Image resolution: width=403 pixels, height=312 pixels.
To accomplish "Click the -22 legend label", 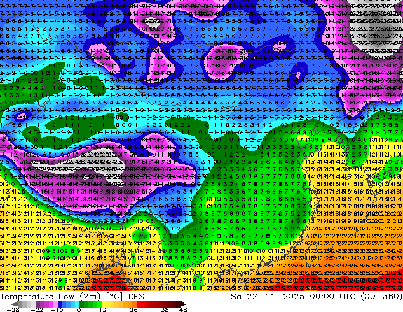I will point(37,309).
